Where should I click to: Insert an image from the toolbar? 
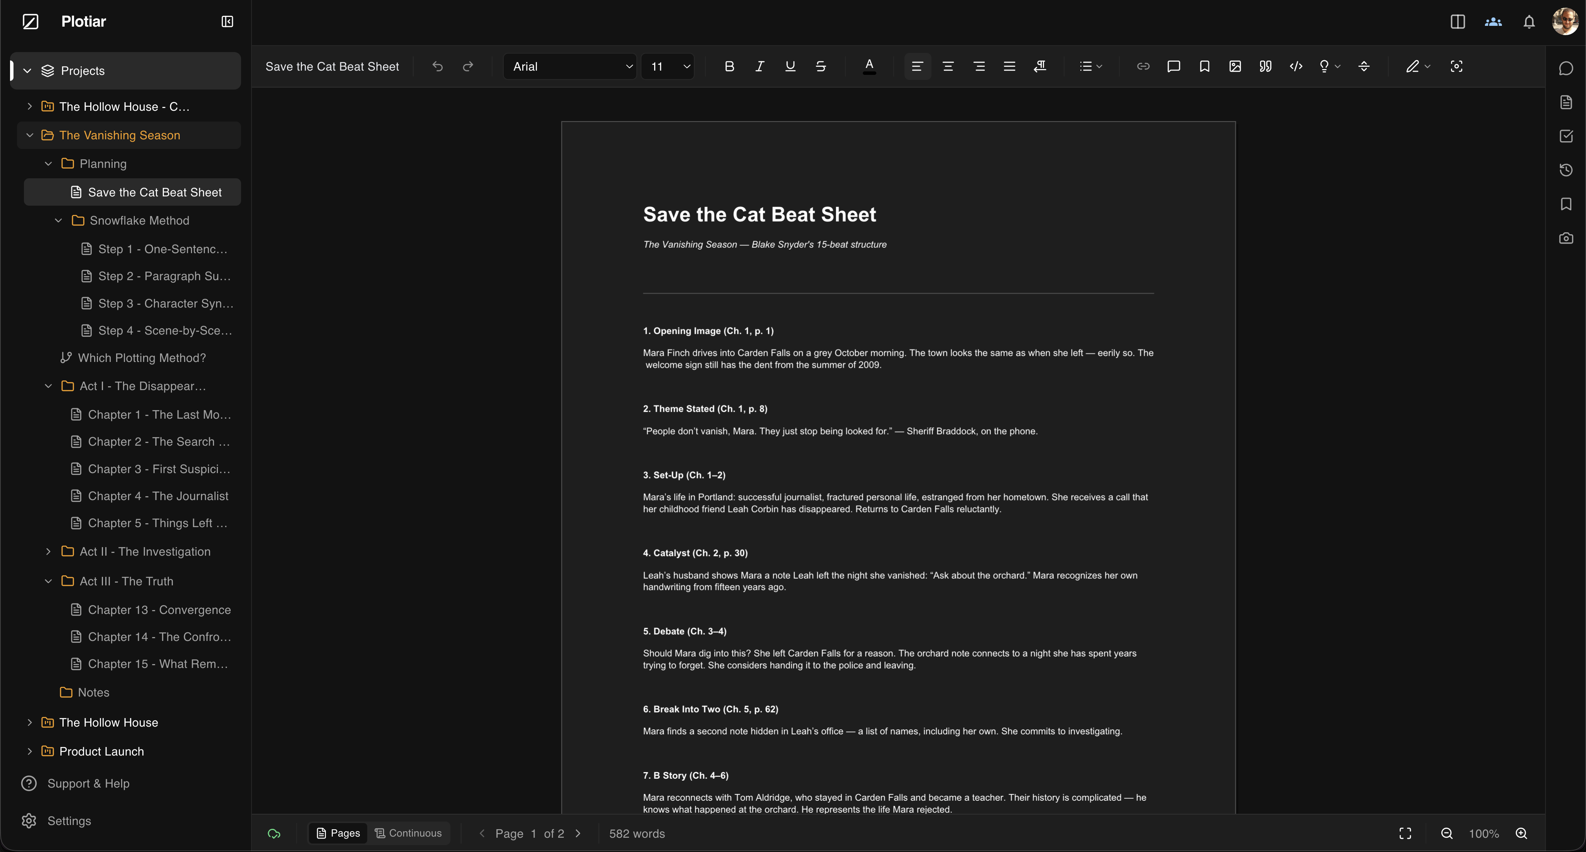click(x=1235, y=66)
